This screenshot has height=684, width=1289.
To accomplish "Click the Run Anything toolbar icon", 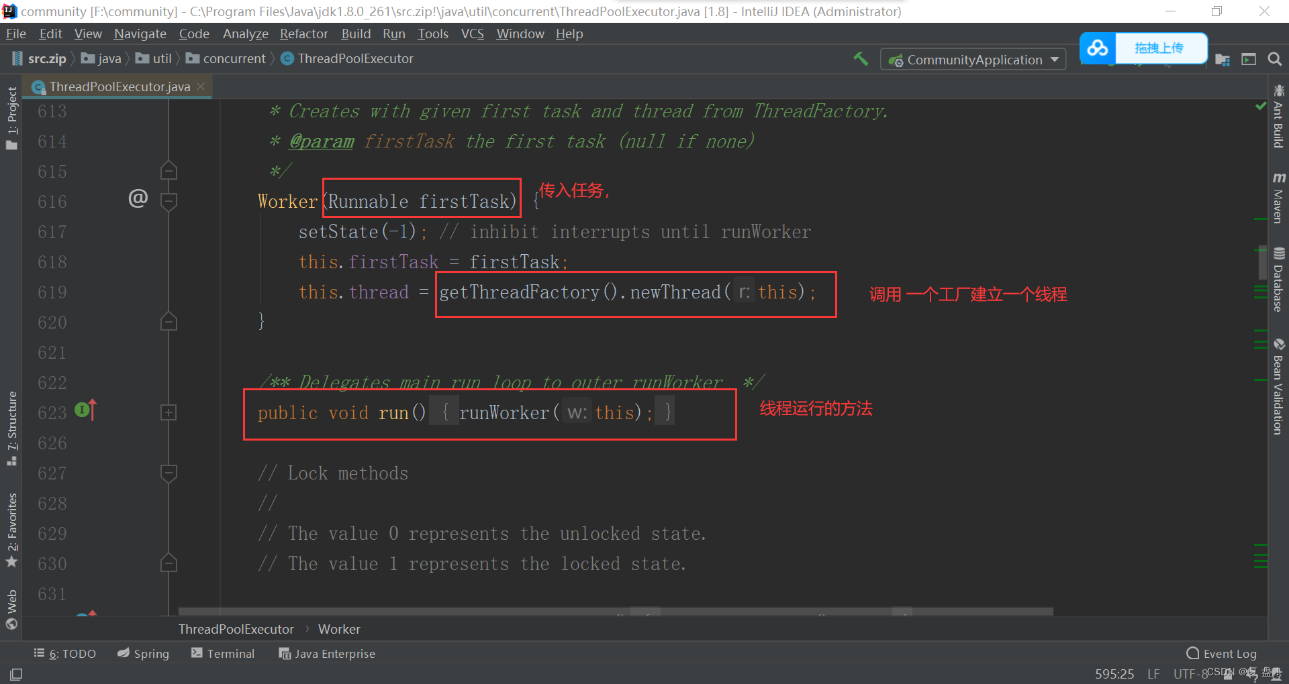I will click(1249, 60).
